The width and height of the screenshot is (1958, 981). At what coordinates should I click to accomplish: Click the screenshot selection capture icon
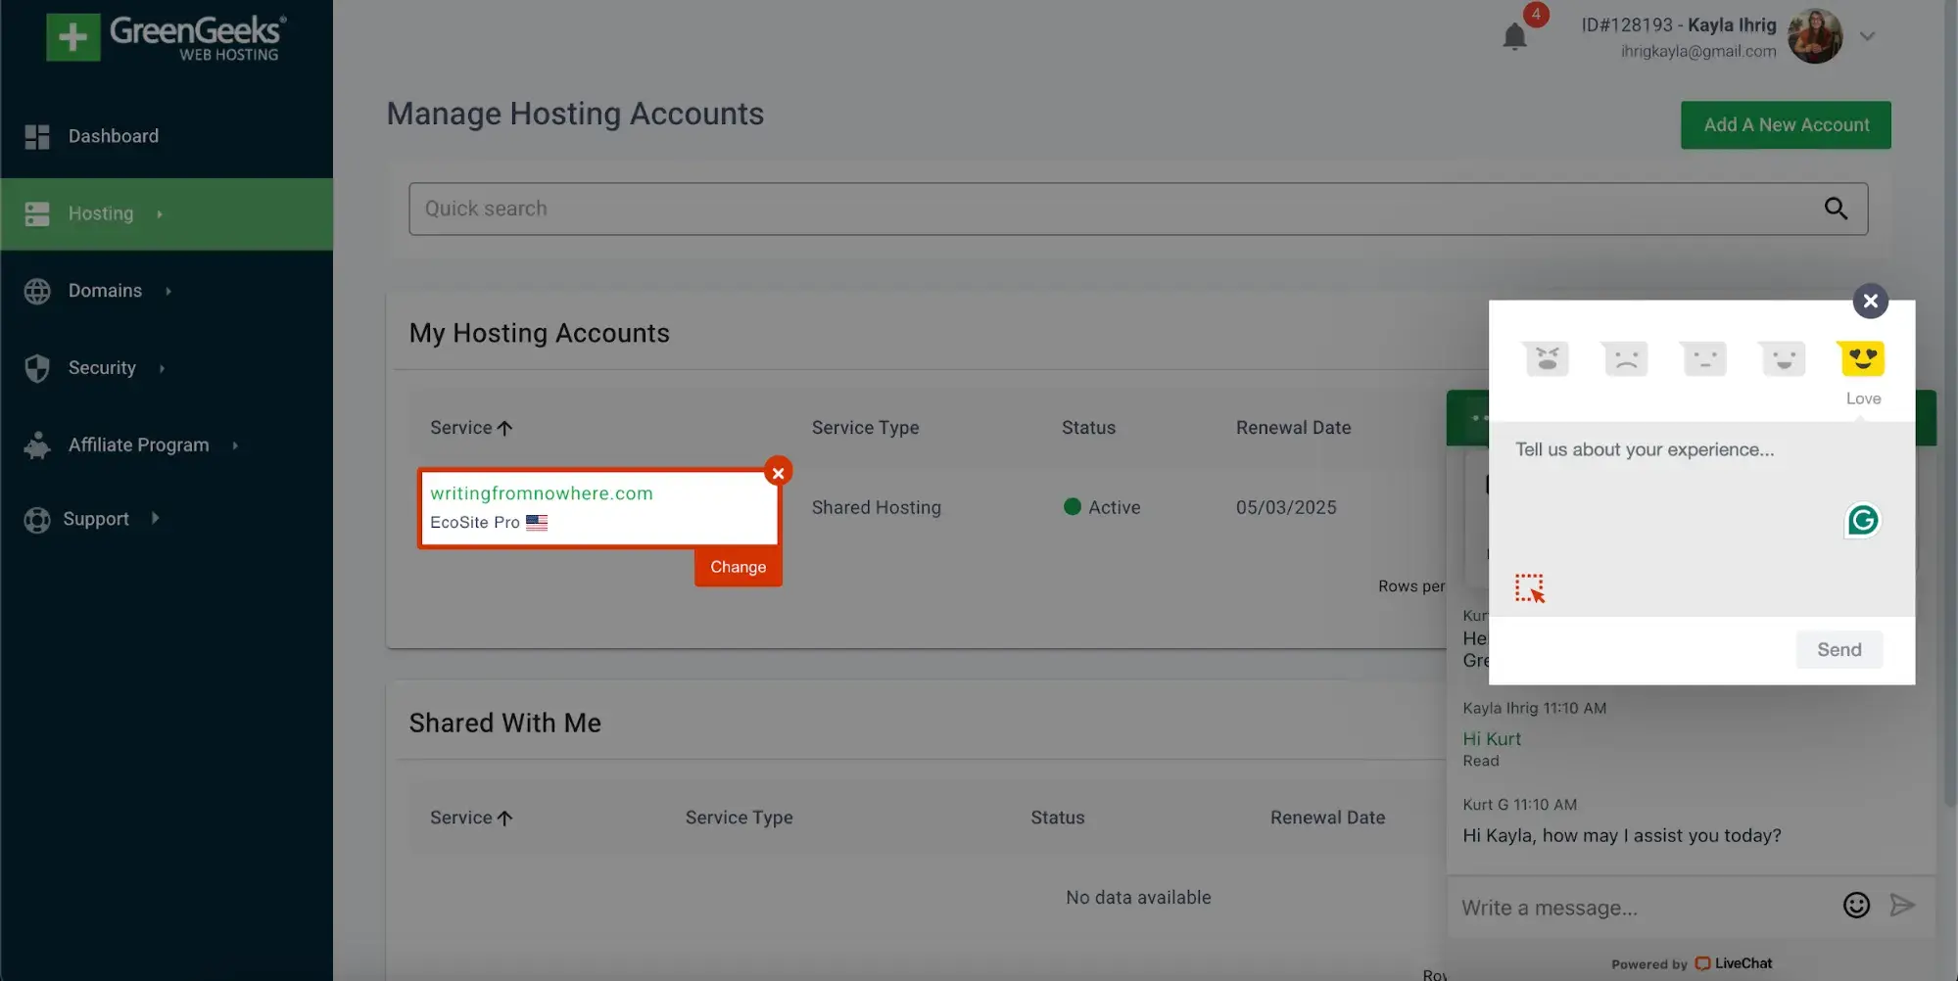[x=1529, y=587]
